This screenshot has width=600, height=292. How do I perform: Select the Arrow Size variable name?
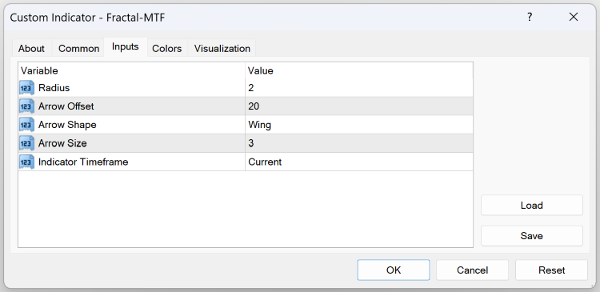[x=62, y=143]
